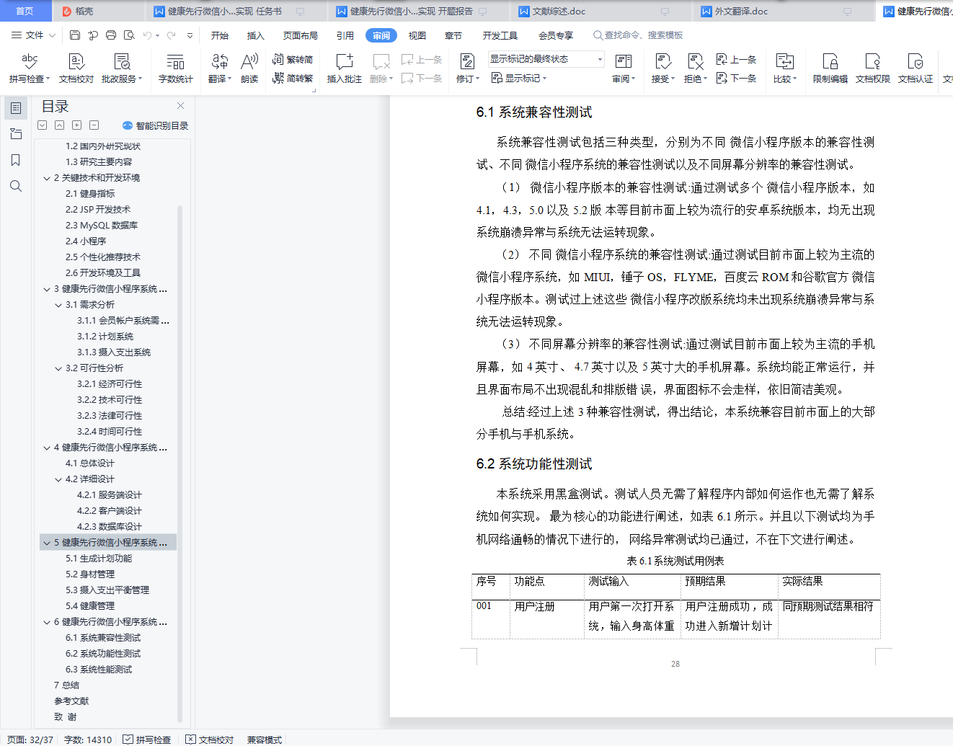Viewport: 953px width, 746px height.
Task: Add a comment with 插入批注
Action: pos(345,68)
